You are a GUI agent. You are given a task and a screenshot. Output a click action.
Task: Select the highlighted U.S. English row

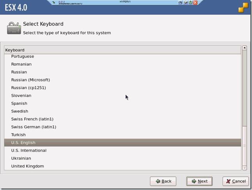click(122, 143)
